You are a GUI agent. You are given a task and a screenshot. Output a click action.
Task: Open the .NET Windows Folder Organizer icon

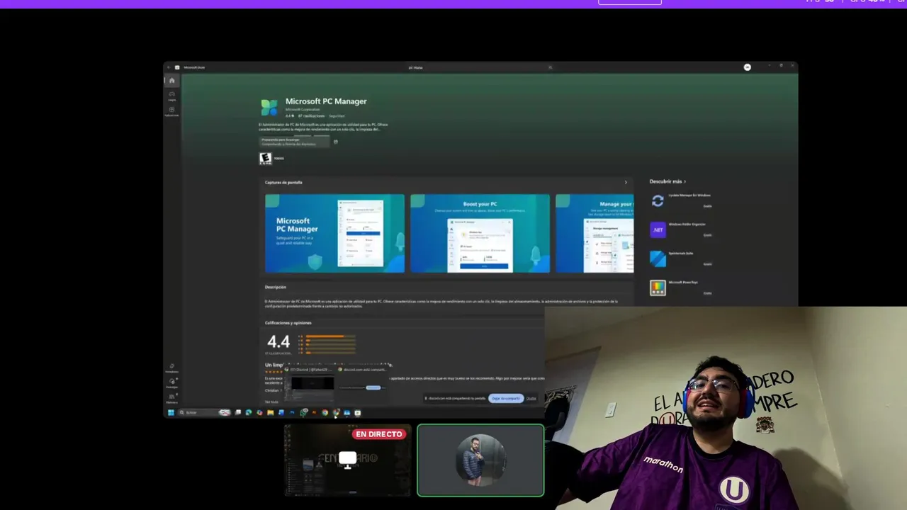click(x=658, y=229)
